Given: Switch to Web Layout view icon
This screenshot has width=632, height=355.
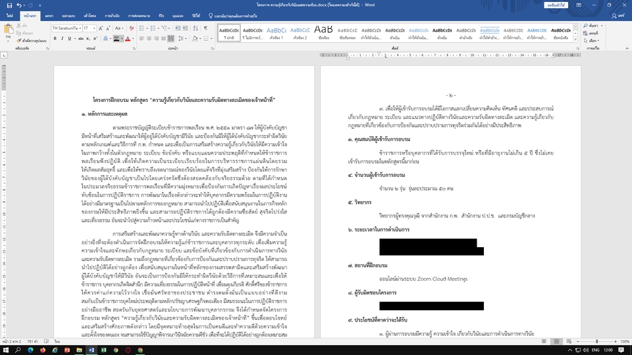Looking at the screenshot, I should click(x=569, y=341).
